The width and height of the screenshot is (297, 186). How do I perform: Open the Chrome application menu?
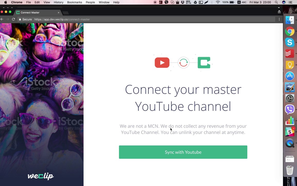[x=17, y=2]
